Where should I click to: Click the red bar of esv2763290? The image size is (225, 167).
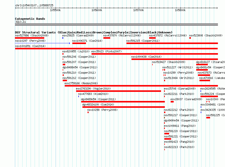click(119, 91)
